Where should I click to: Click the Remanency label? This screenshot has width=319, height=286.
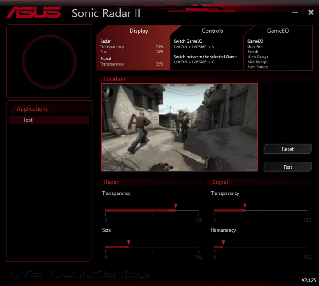tap(223, 230)
